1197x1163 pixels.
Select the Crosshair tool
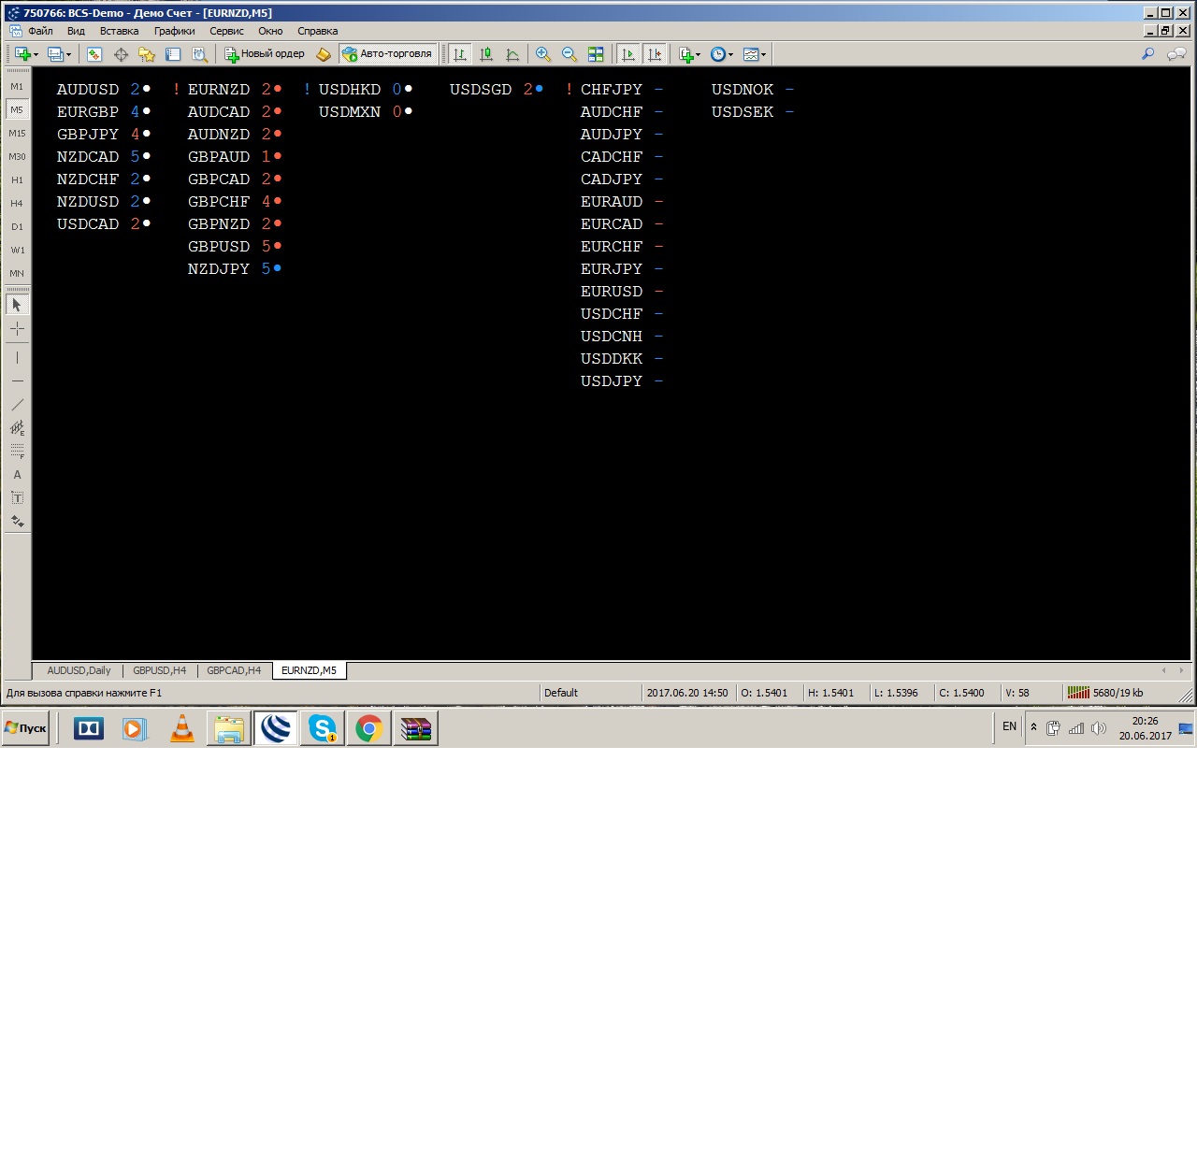point(17,329)
